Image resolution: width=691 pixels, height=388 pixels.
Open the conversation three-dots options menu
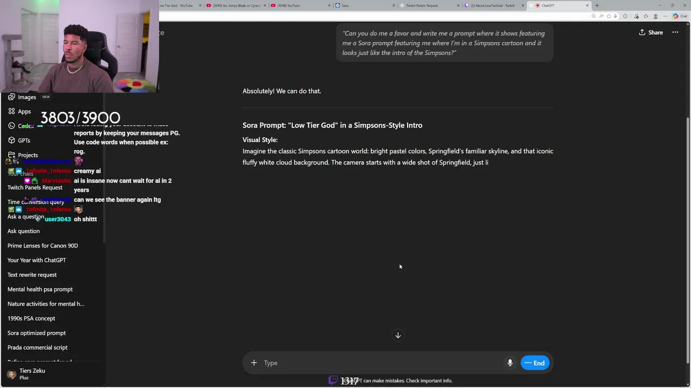click(x=675, y=32)
